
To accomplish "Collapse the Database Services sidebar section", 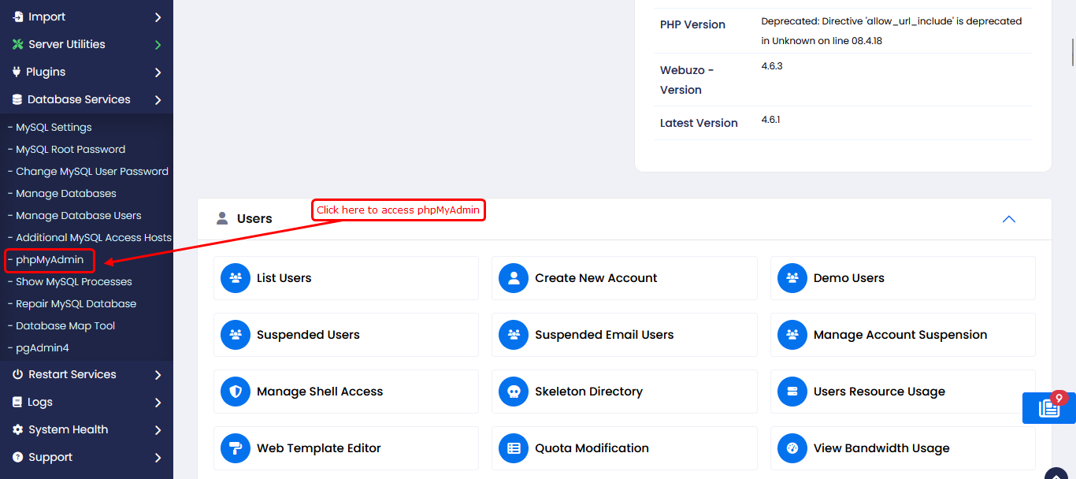I will [x=87, y=99].
